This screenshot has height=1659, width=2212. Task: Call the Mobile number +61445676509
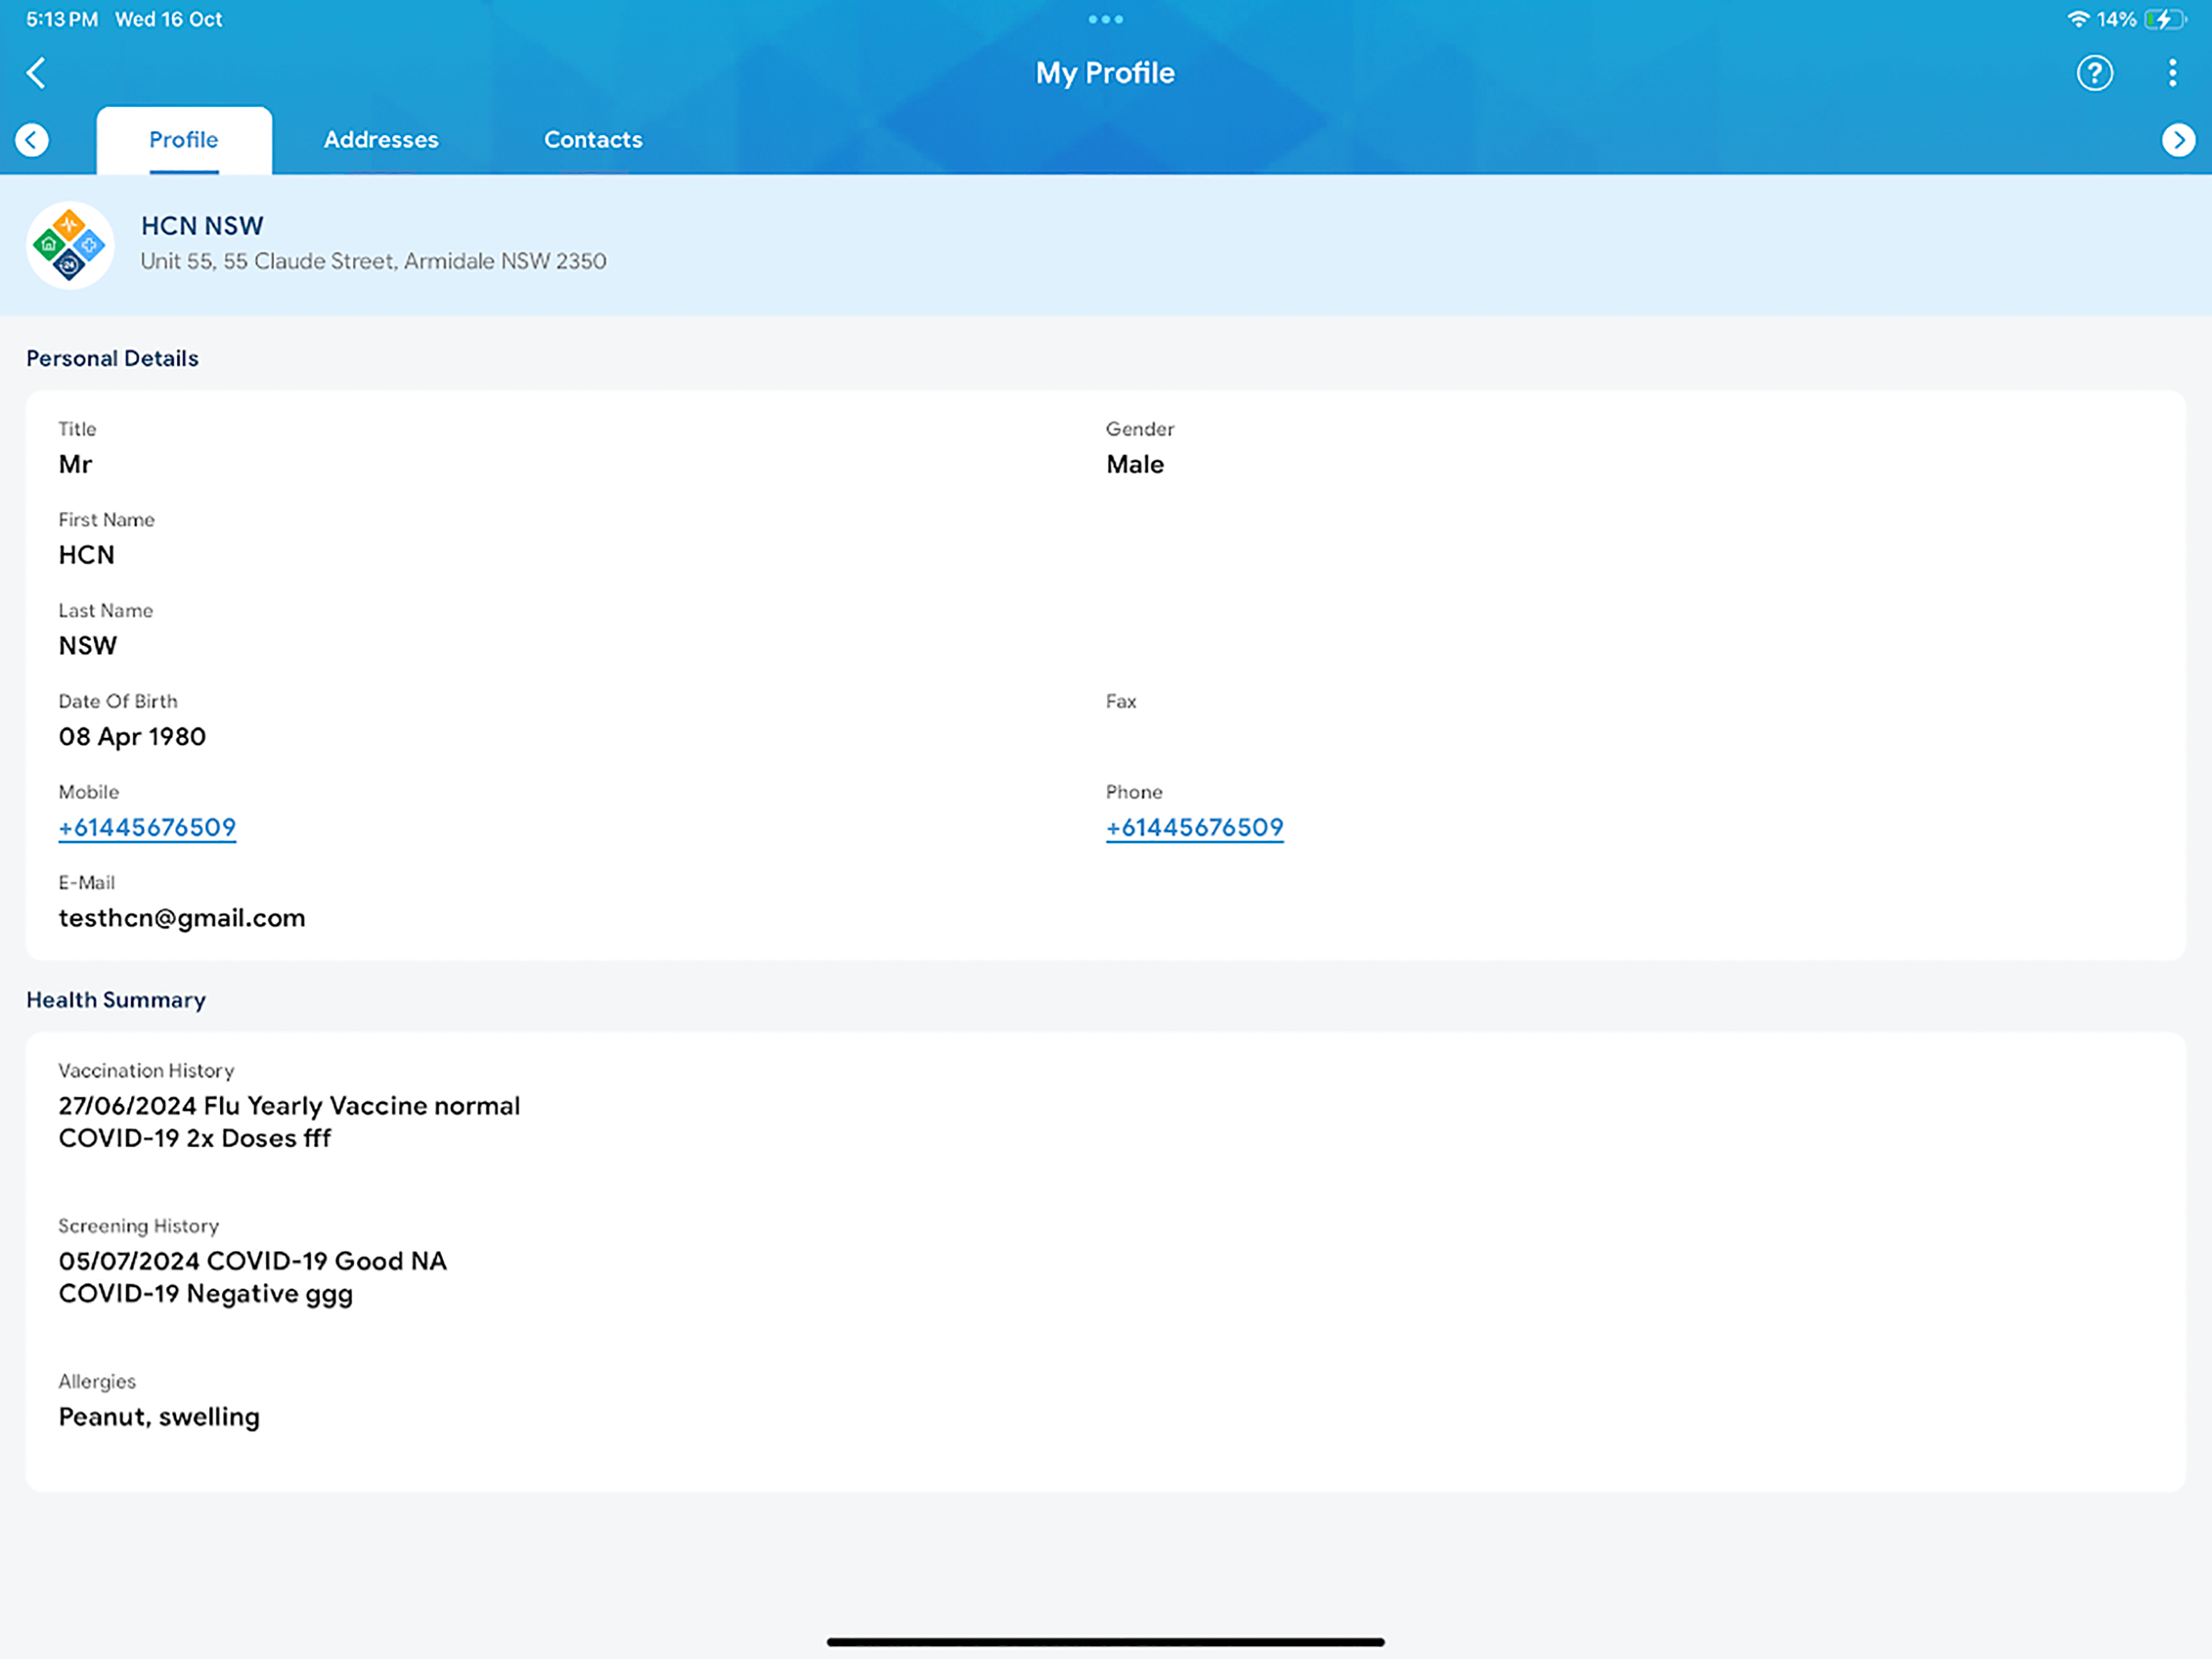[x=147, y=828]
